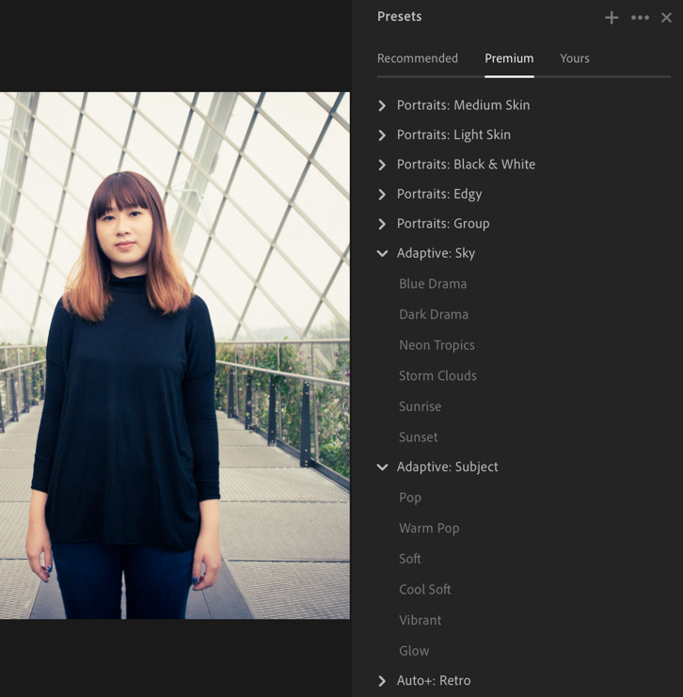
Task: Select the Premium tab
Action: tap(509, 58)
